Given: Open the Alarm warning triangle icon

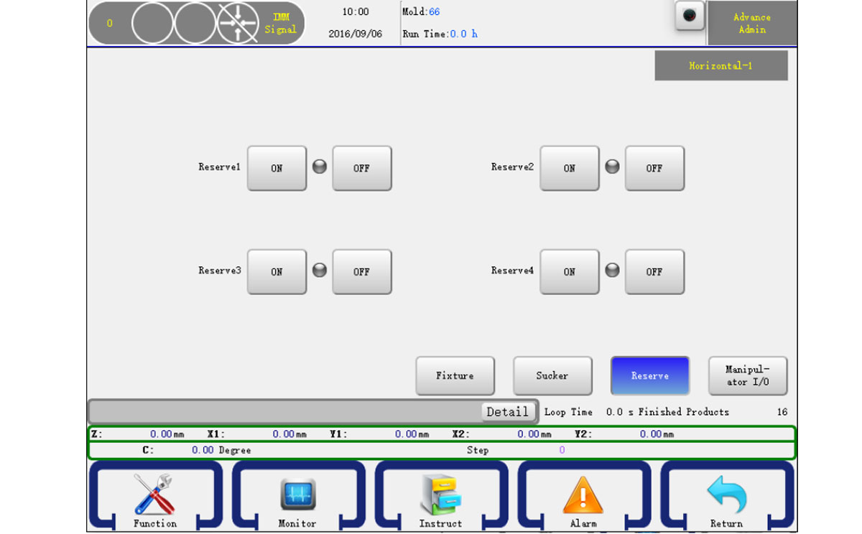Looking at the screenshot, I should click(x=583, y=496).
